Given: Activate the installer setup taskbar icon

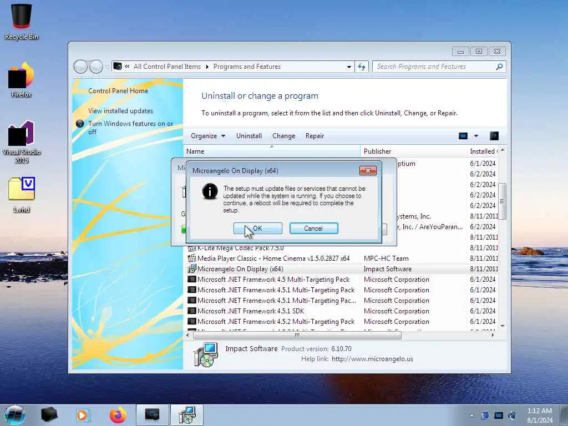Looking at the screenshot, I should click(x=187, y=415).
